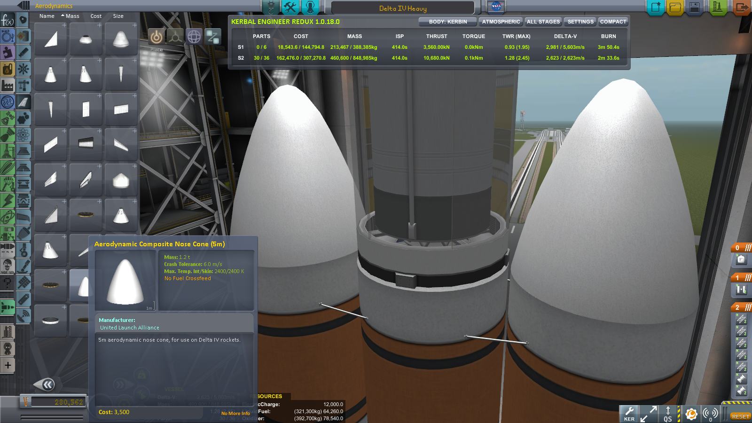The image size is (752, 423).
Task: Open the signal antenna toolbar button
Action: click(710, 414)
